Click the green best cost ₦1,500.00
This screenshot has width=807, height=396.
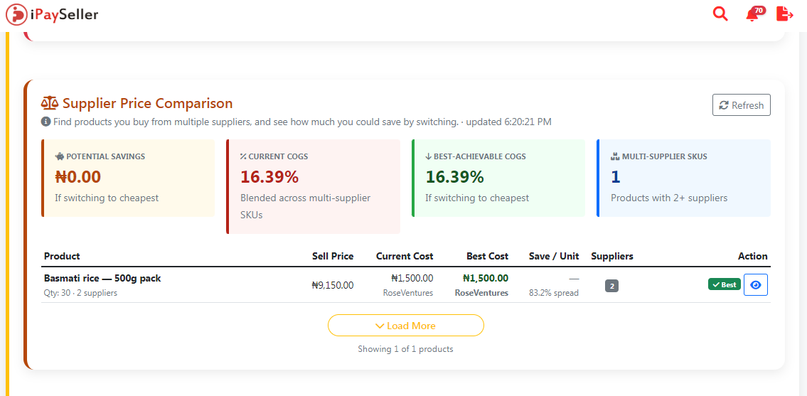[x=486, y=278]
